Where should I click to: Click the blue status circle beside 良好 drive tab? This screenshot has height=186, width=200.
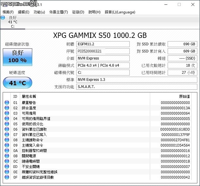point(3,17)
